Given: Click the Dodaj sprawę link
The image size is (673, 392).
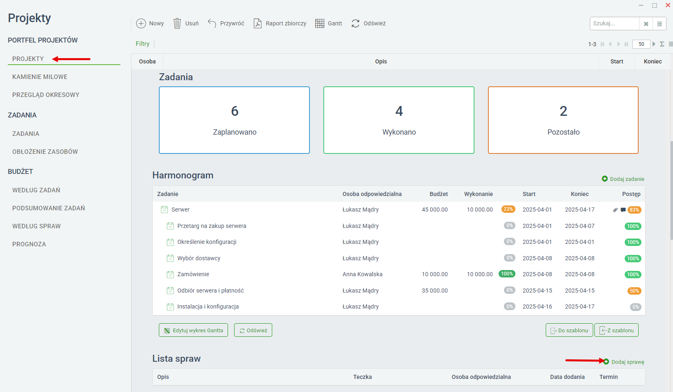Looking at the screenshot, I should point(628,362).
